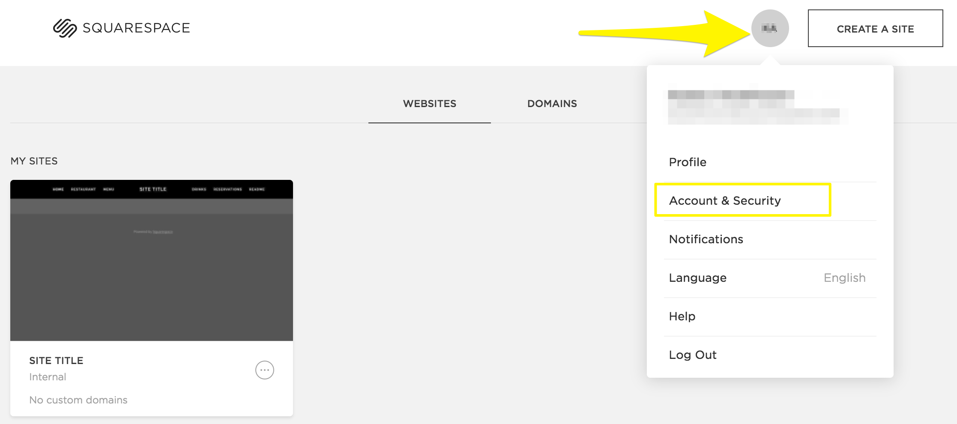
Task: Click the Create a Site button
Action: click(875, 28)
